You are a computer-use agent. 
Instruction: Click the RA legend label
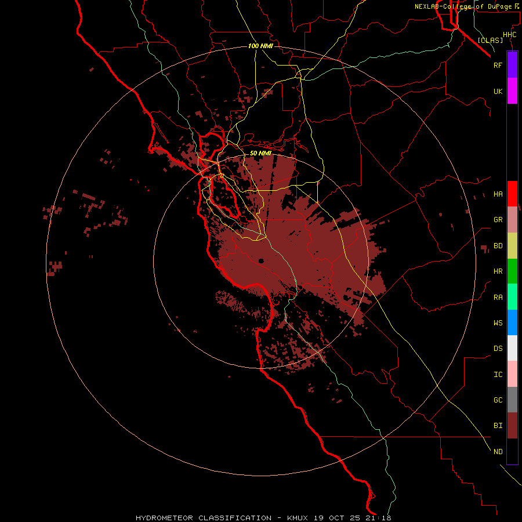(x=498, y=298)
